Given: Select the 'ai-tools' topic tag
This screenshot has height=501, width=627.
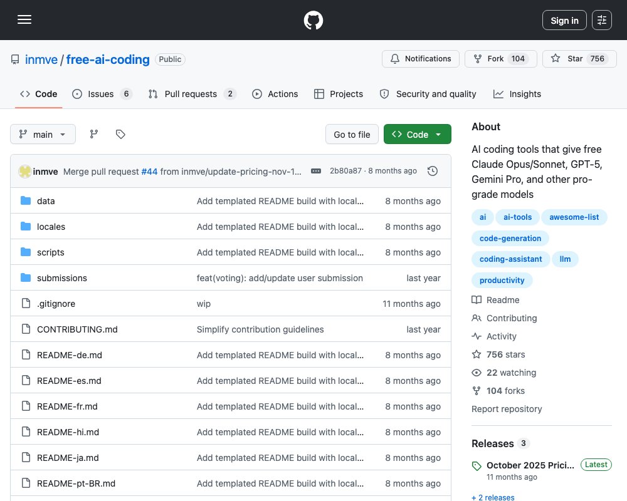Looking at the screenshot, I should (x=517, y=217).
